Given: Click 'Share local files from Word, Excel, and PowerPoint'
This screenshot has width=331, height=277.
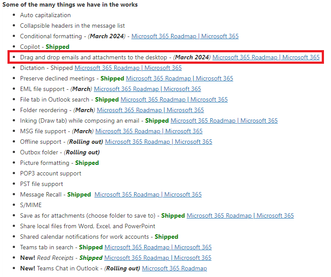Looking at the screenshot, I should (88, 226).
